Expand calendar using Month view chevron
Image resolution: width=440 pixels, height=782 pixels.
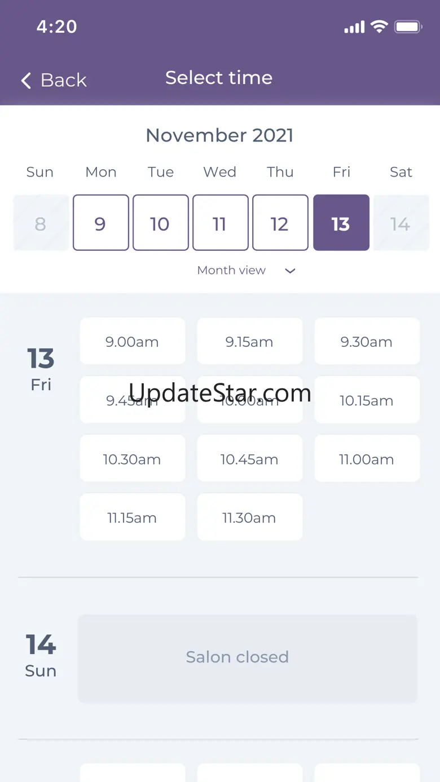(x=290, y=271)
